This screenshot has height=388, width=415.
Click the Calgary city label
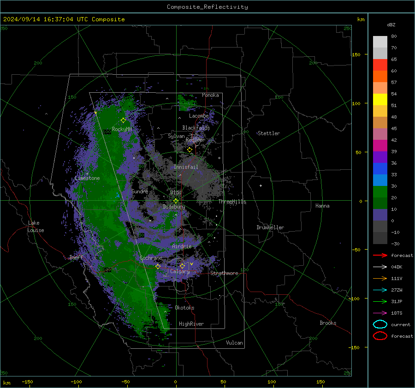coord(180,271)
